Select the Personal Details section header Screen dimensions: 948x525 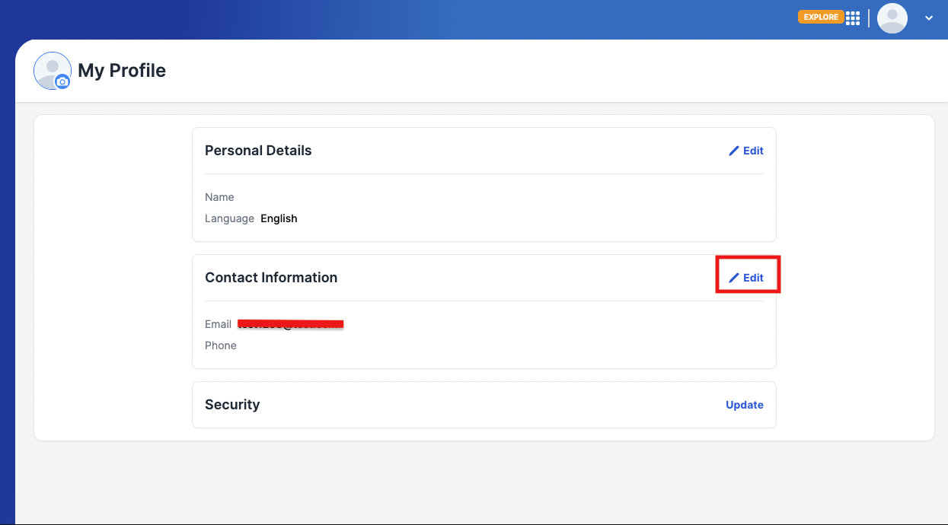pos(257,150)
